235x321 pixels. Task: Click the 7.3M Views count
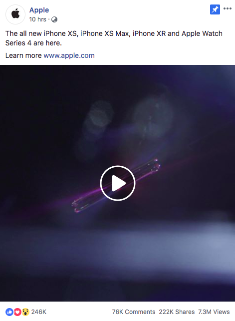[214, 312]
